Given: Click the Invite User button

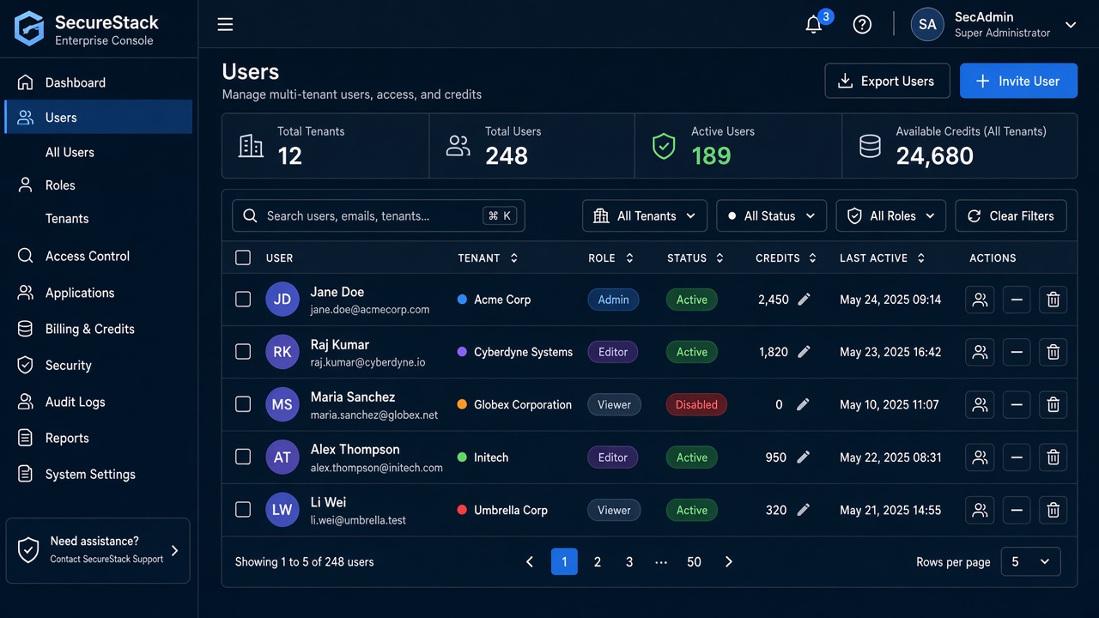Looking at the screenshot, I should point(1018,81).
